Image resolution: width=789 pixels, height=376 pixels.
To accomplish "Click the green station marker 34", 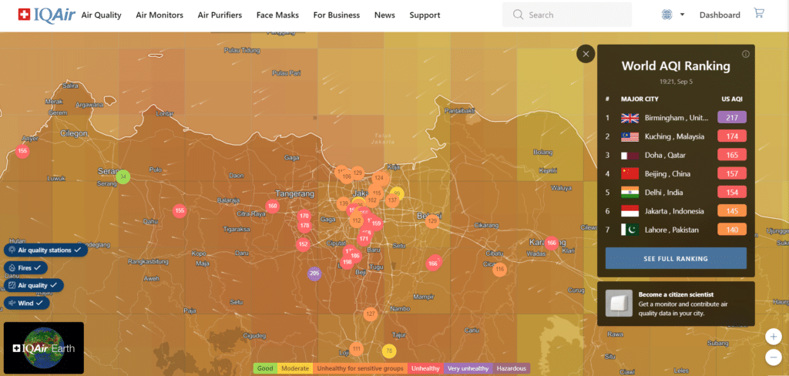I will click(x=123, y=176).
